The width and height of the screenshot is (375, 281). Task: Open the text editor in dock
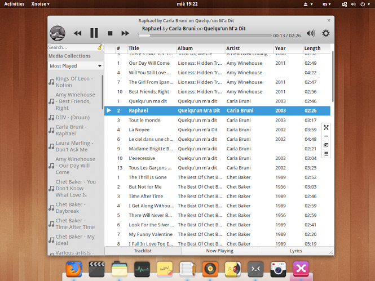[187, 269]
